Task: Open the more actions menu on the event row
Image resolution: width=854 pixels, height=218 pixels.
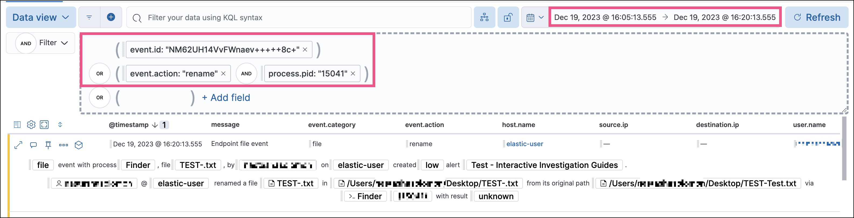Action: pos(63,145)
